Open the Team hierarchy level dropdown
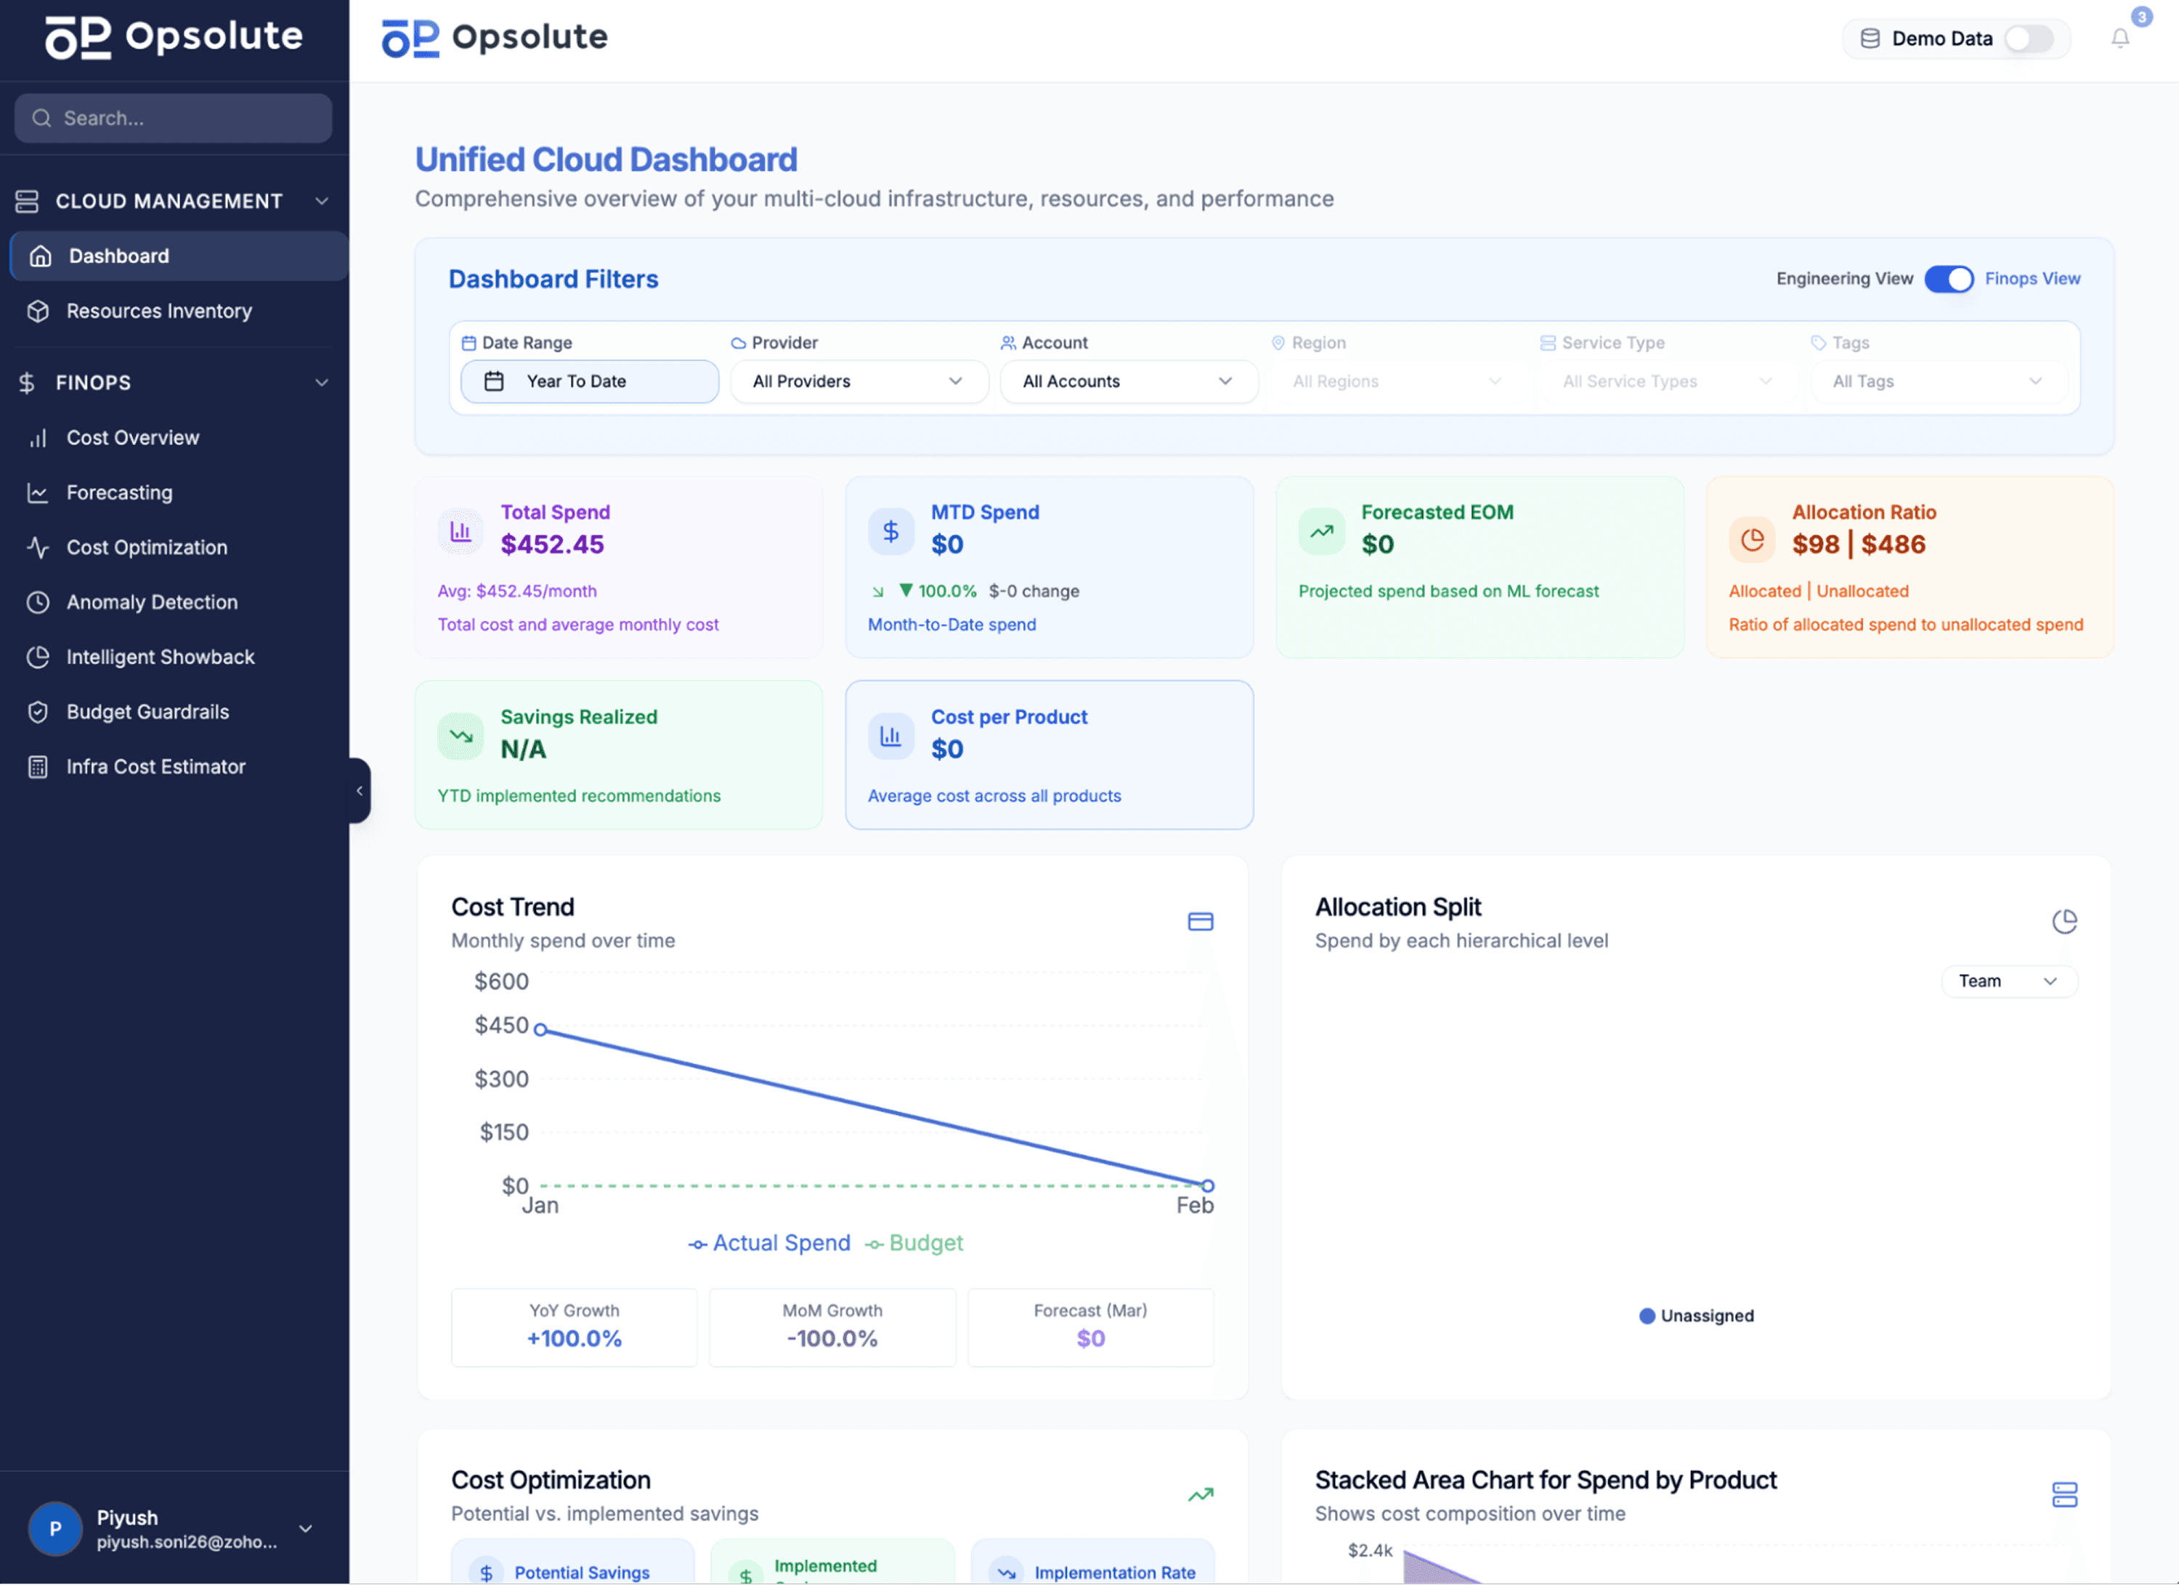This screenshot has height=1585, width=2179. 2007,981
